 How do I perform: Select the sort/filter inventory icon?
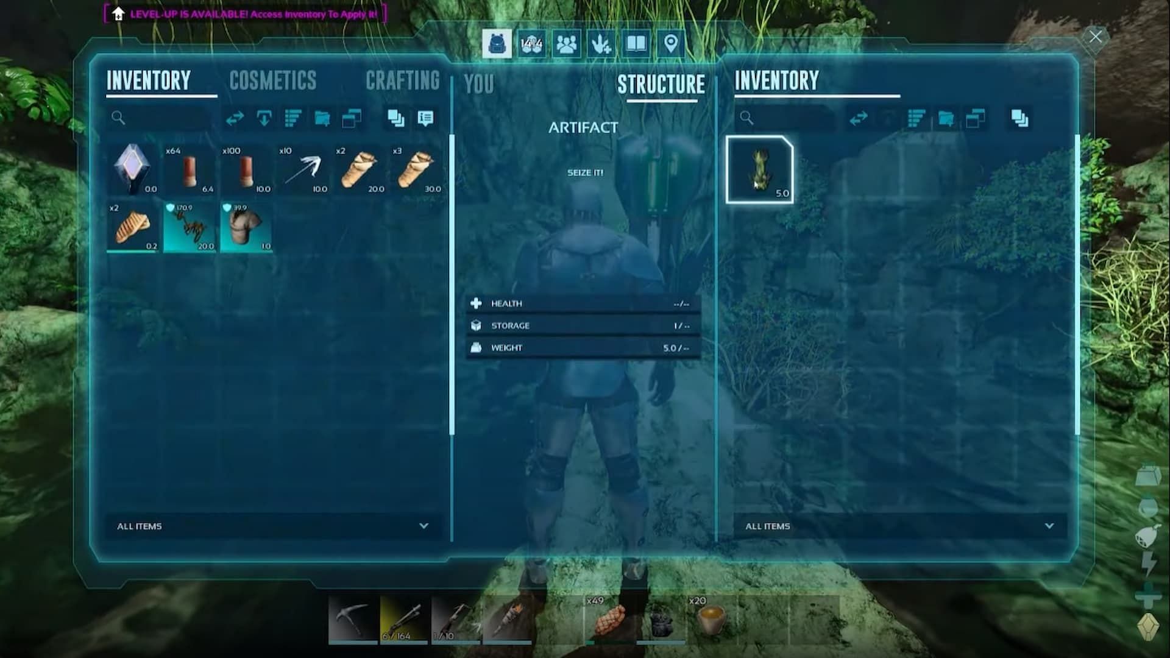click(293, 118)
